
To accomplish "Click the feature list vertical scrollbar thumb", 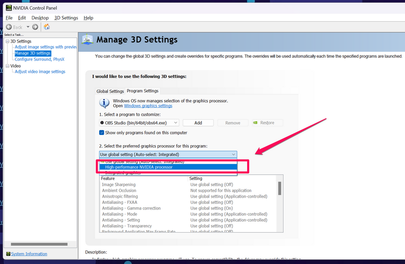I will pos(279,188).
